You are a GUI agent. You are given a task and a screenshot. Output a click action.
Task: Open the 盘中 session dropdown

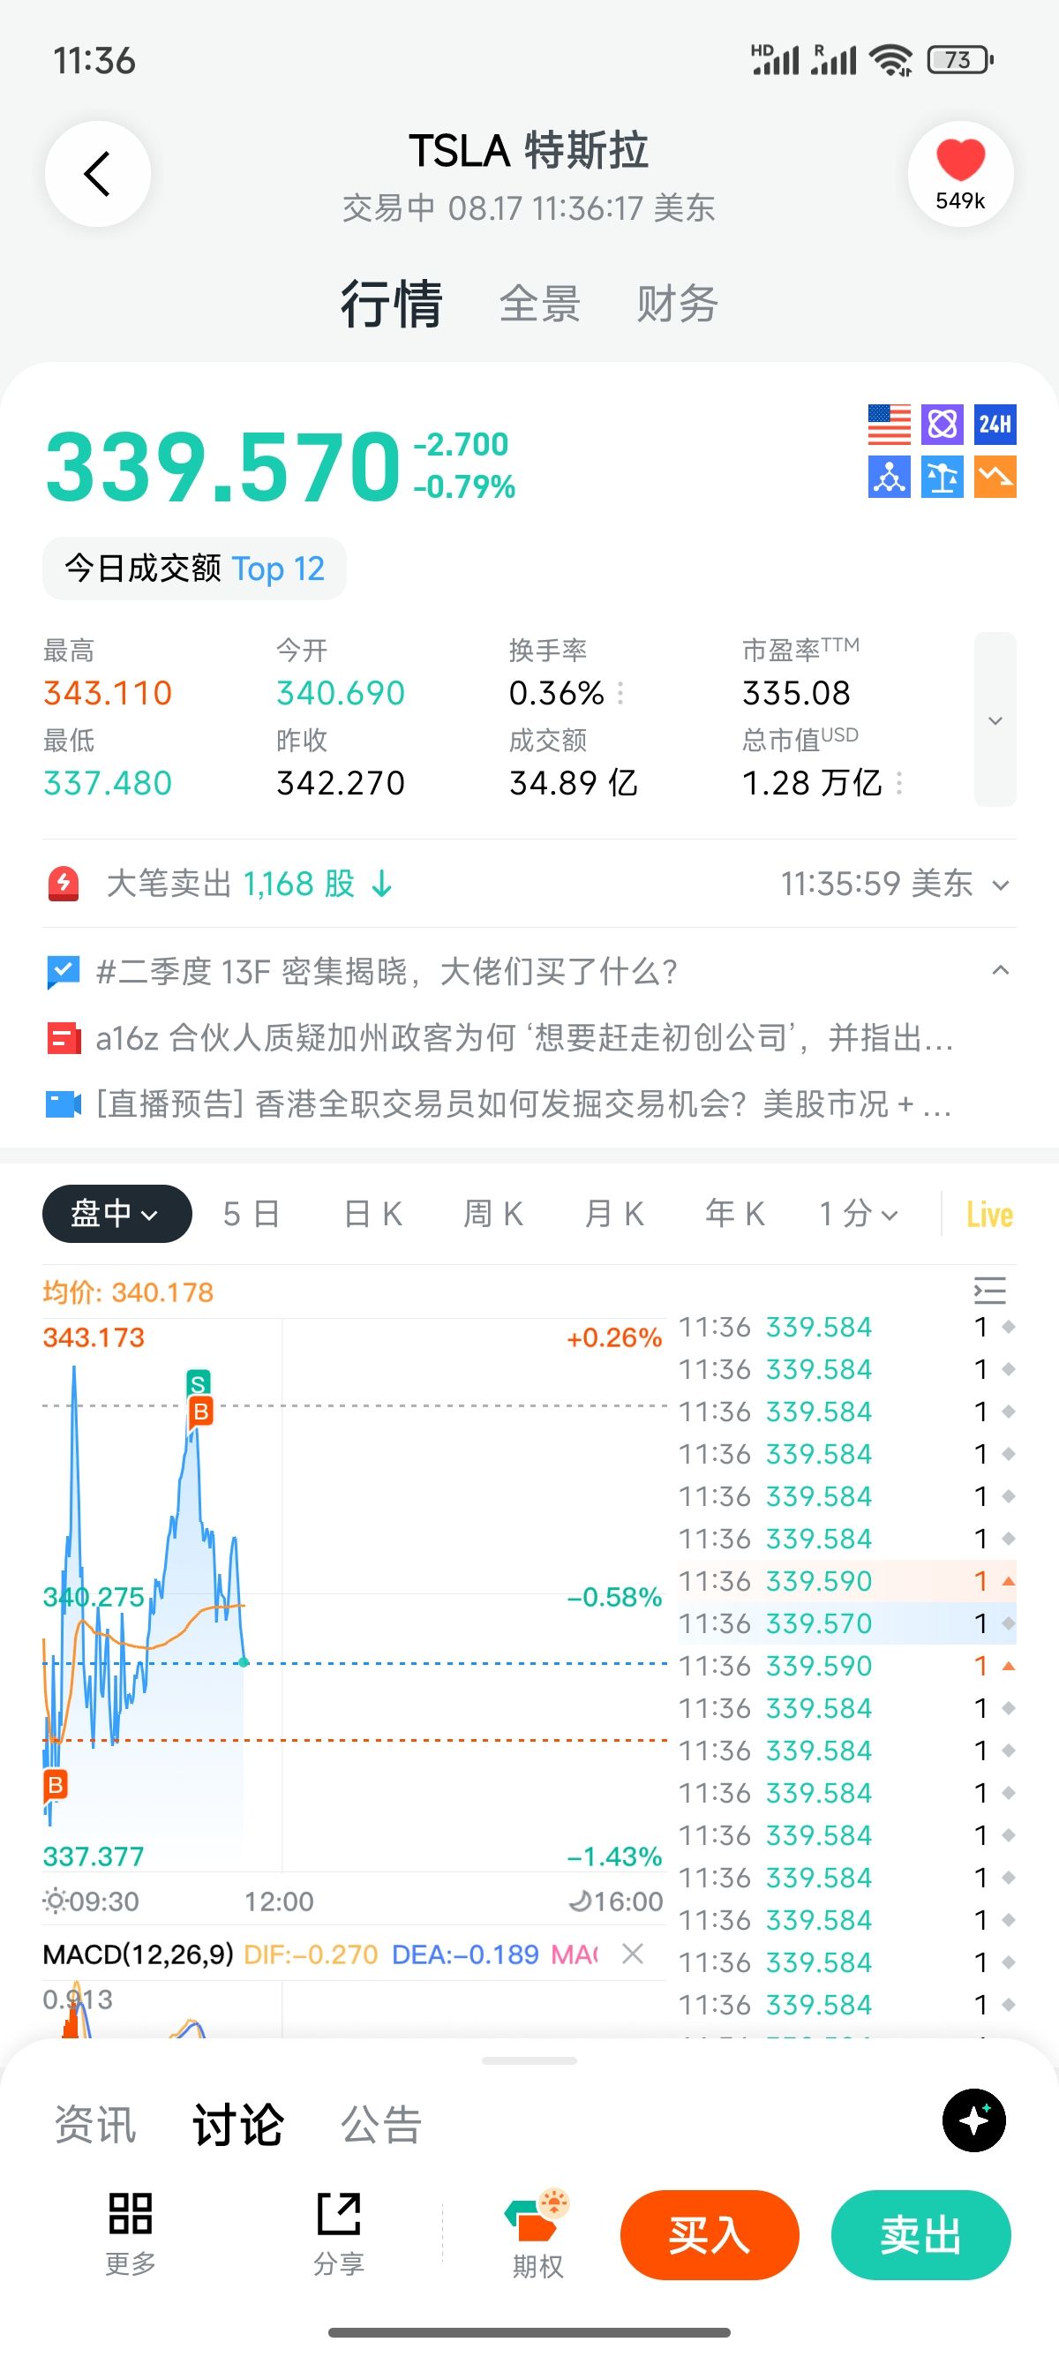pyautogui.click(x=117, y=1214)
